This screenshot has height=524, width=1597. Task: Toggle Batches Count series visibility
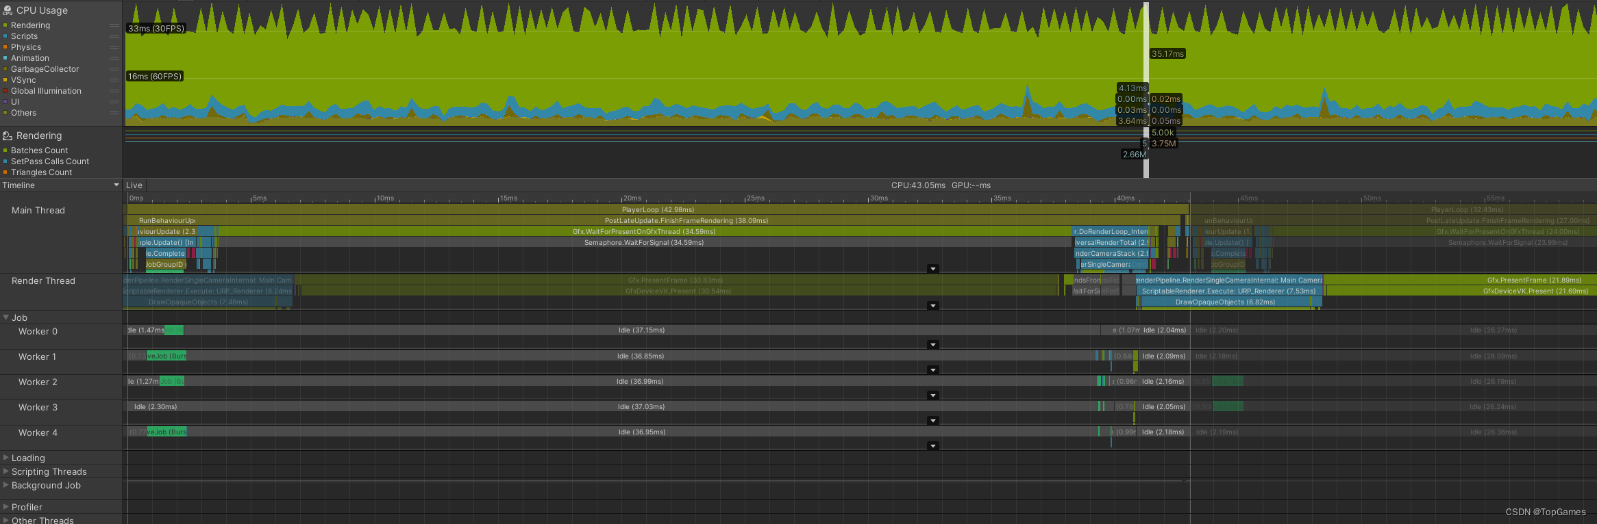[x=5, y=150]
